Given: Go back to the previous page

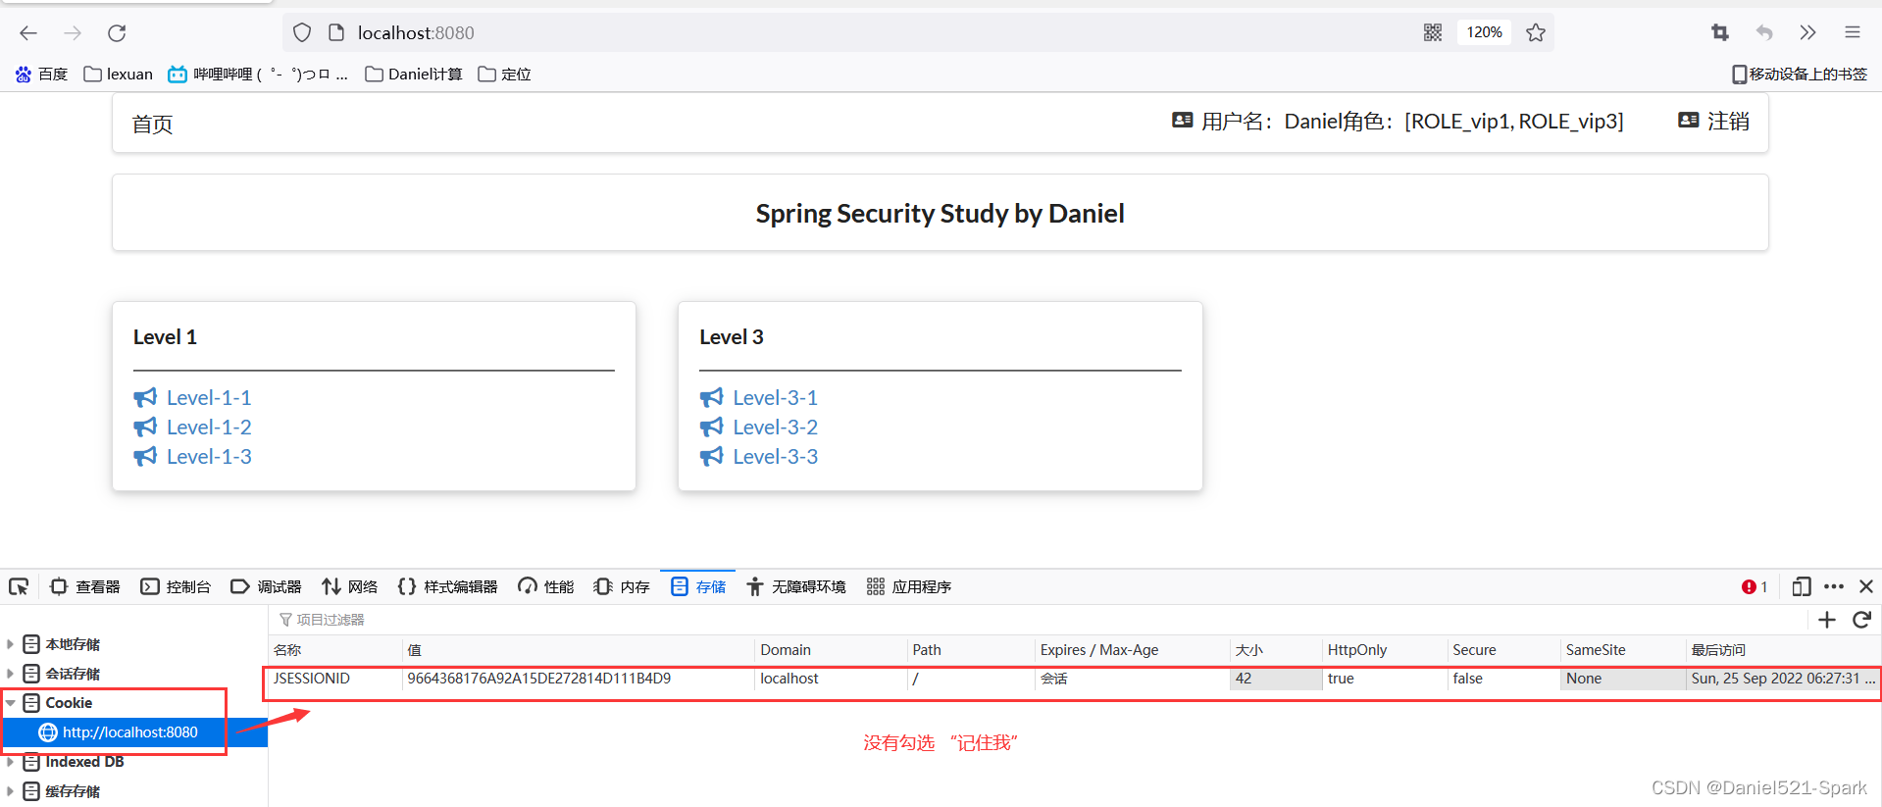Looking at the screenshot, I should [28, 32].
